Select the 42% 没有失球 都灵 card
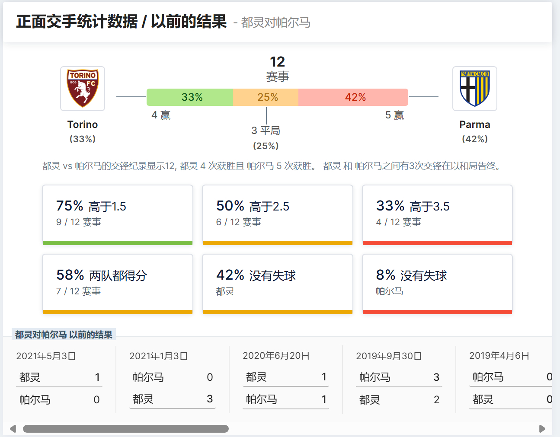The width and height of the screenshot is (560, 437). (x=278, y=283)
